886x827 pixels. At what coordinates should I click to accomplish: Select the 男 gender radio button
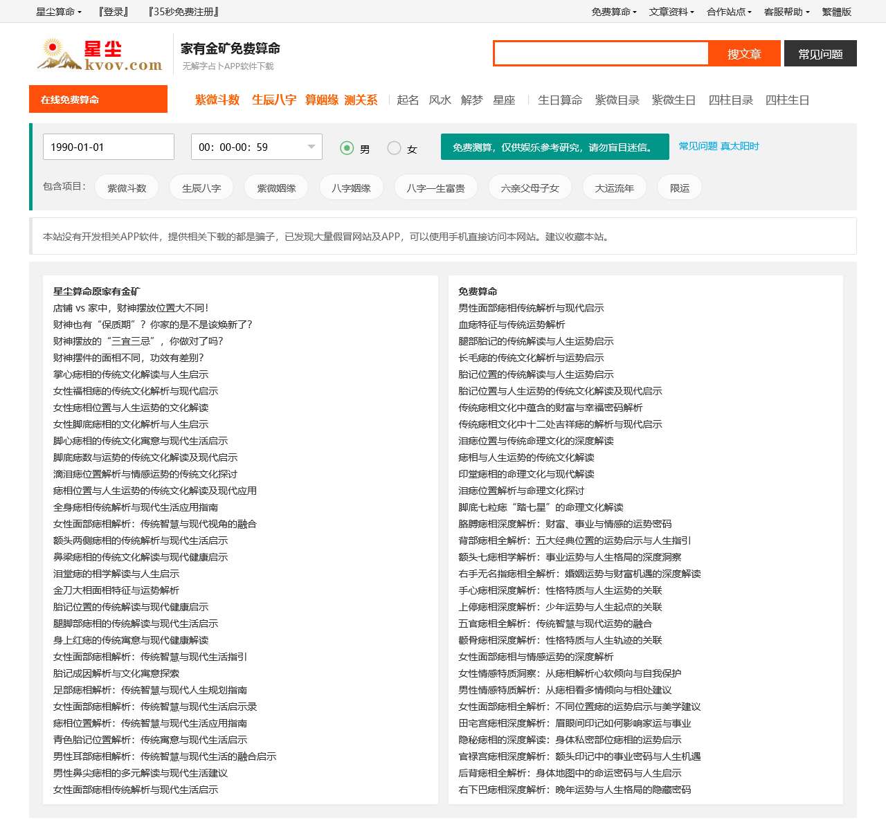tap(345, 148)
